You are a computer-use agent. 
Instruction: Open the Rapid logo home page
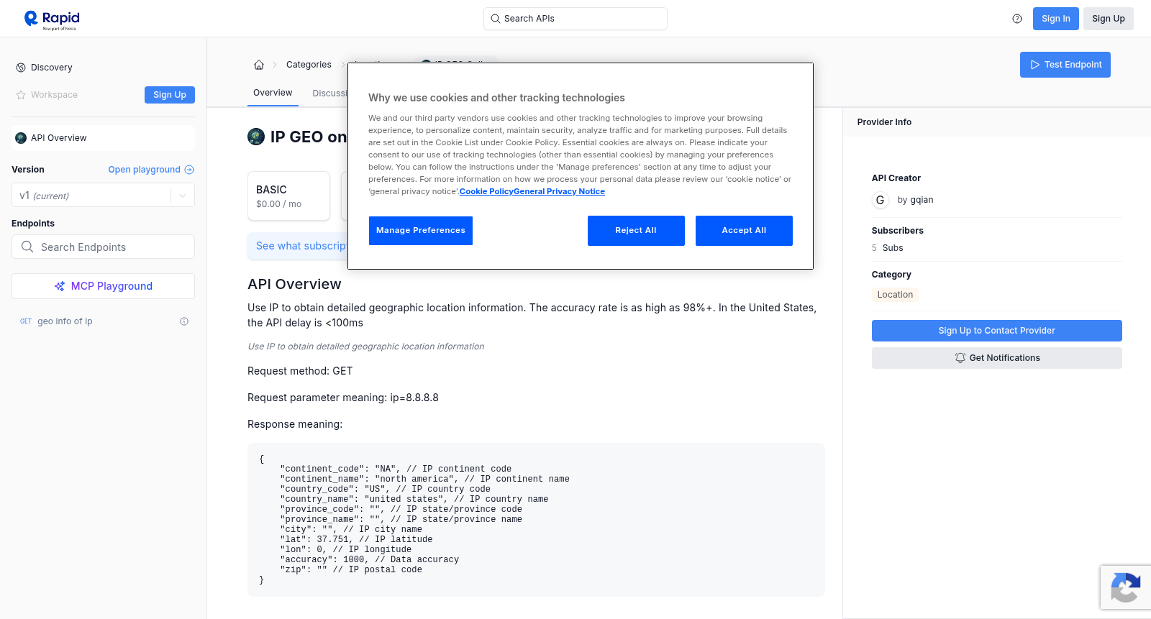point(52,19)
